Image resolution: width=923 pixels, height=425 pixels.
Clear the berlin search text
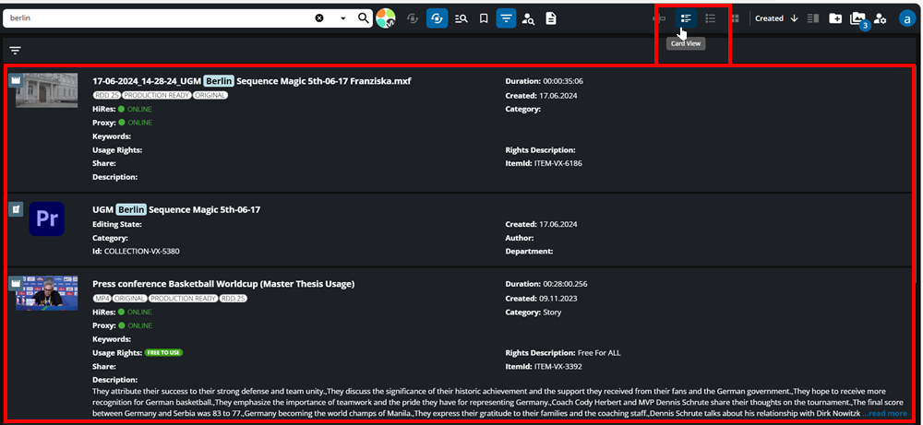click(319, 18)
